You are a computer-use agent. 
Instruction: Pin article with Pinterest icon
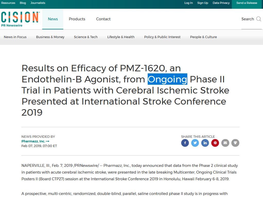[x=215, y=143]
